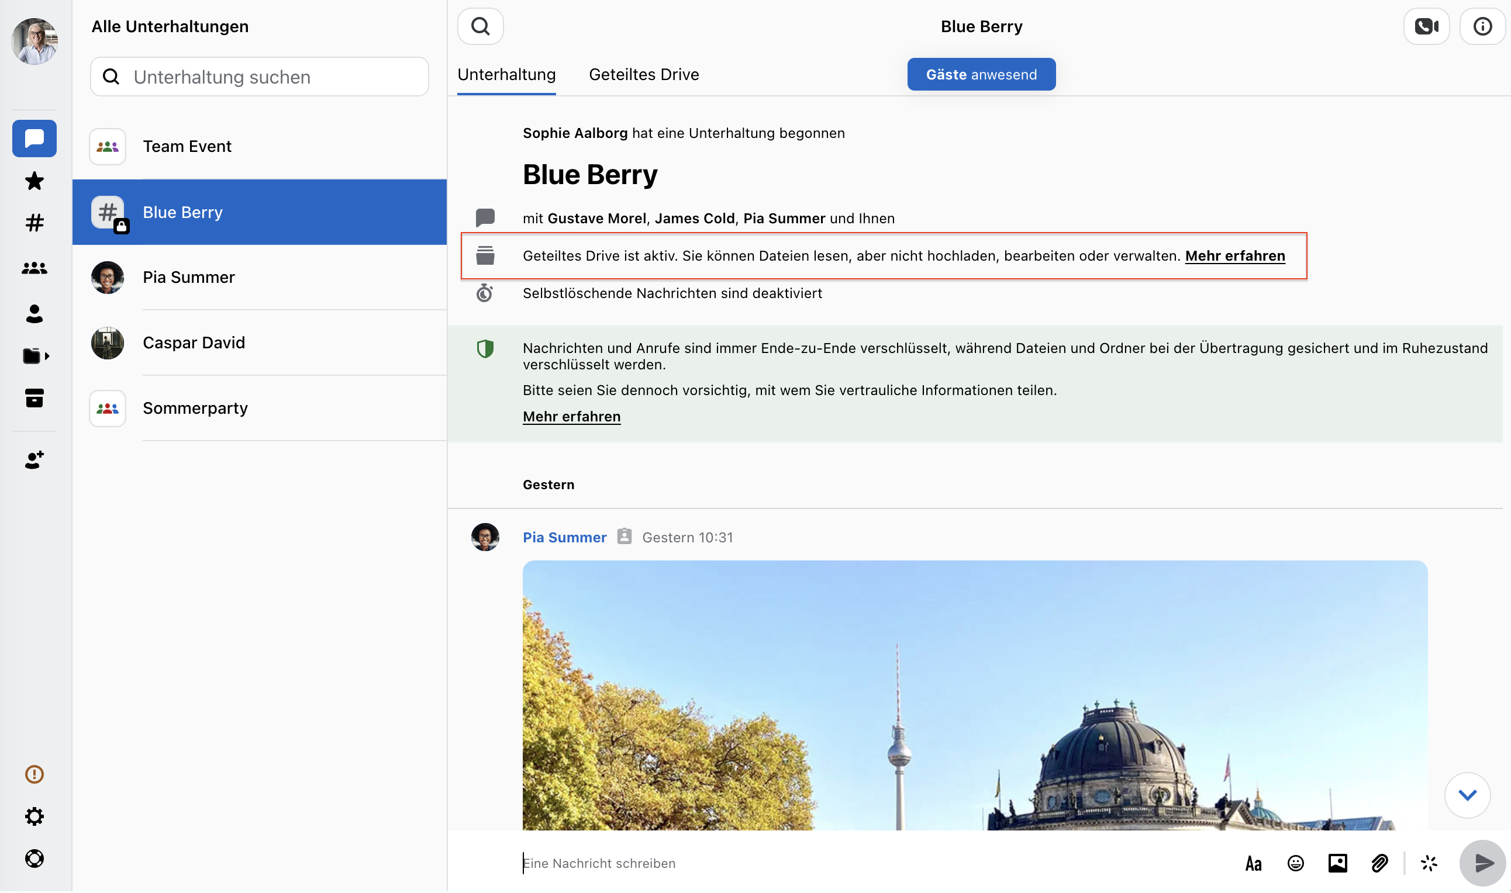Click Pia Summer's avatar beside message
The height and width of the screenshot is (893, 1511).
pos(485,538)
